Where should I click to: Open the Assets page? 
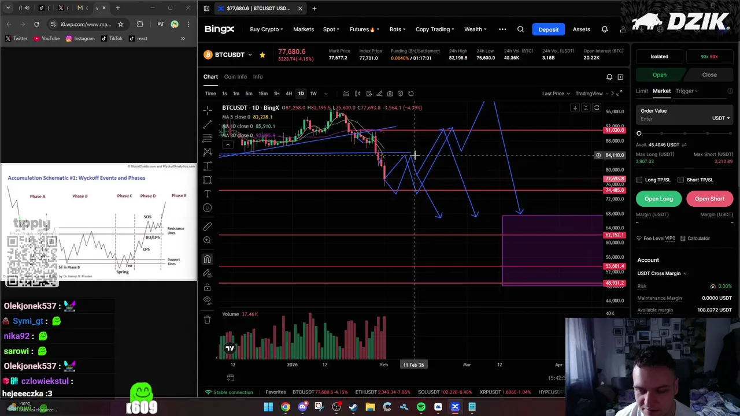pyautogui.click(x=582, y=29)
